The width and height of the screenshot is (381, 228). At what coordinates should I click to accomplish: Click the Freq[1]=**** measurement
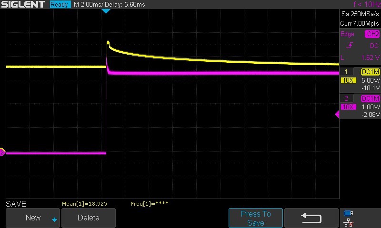coord(150,204)
